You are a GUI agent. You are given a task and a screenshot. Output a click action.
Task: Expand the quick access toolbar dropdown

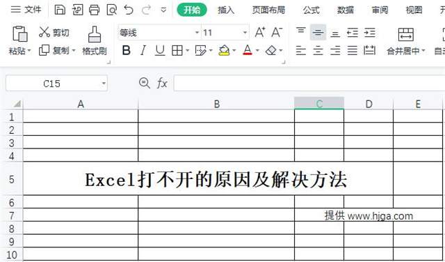pyautogui.click(x=163, y=10)
